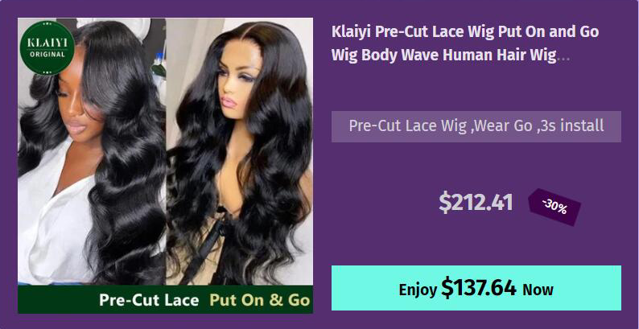Open the Klaiyi Pre-Cut Lace Wig title link
639x329 pixels.
(x=465, y=43)
